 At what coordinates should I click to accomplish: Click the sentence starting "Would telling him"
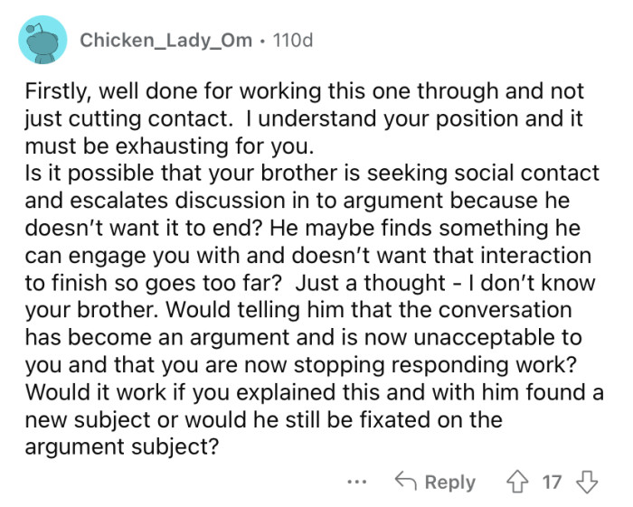362,308
